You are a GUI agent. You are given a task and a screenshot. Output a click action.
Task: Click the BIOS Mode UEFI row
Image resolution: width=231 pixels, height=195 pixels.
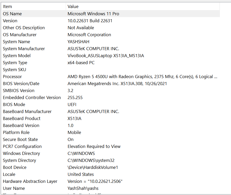(14, 104)
